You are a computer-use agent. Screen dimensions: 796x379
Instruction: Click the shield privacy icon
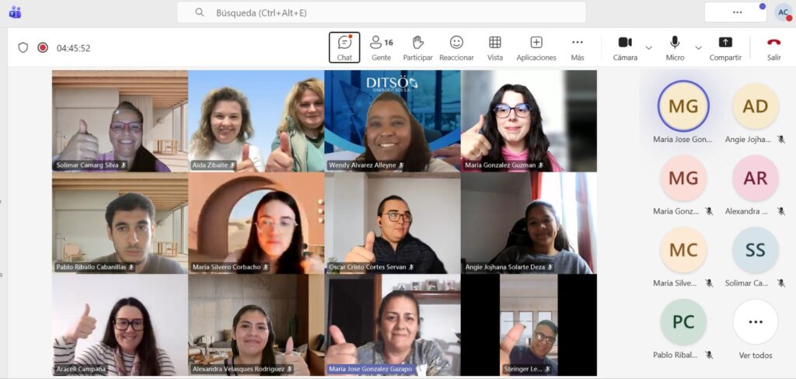coord(23,48)
